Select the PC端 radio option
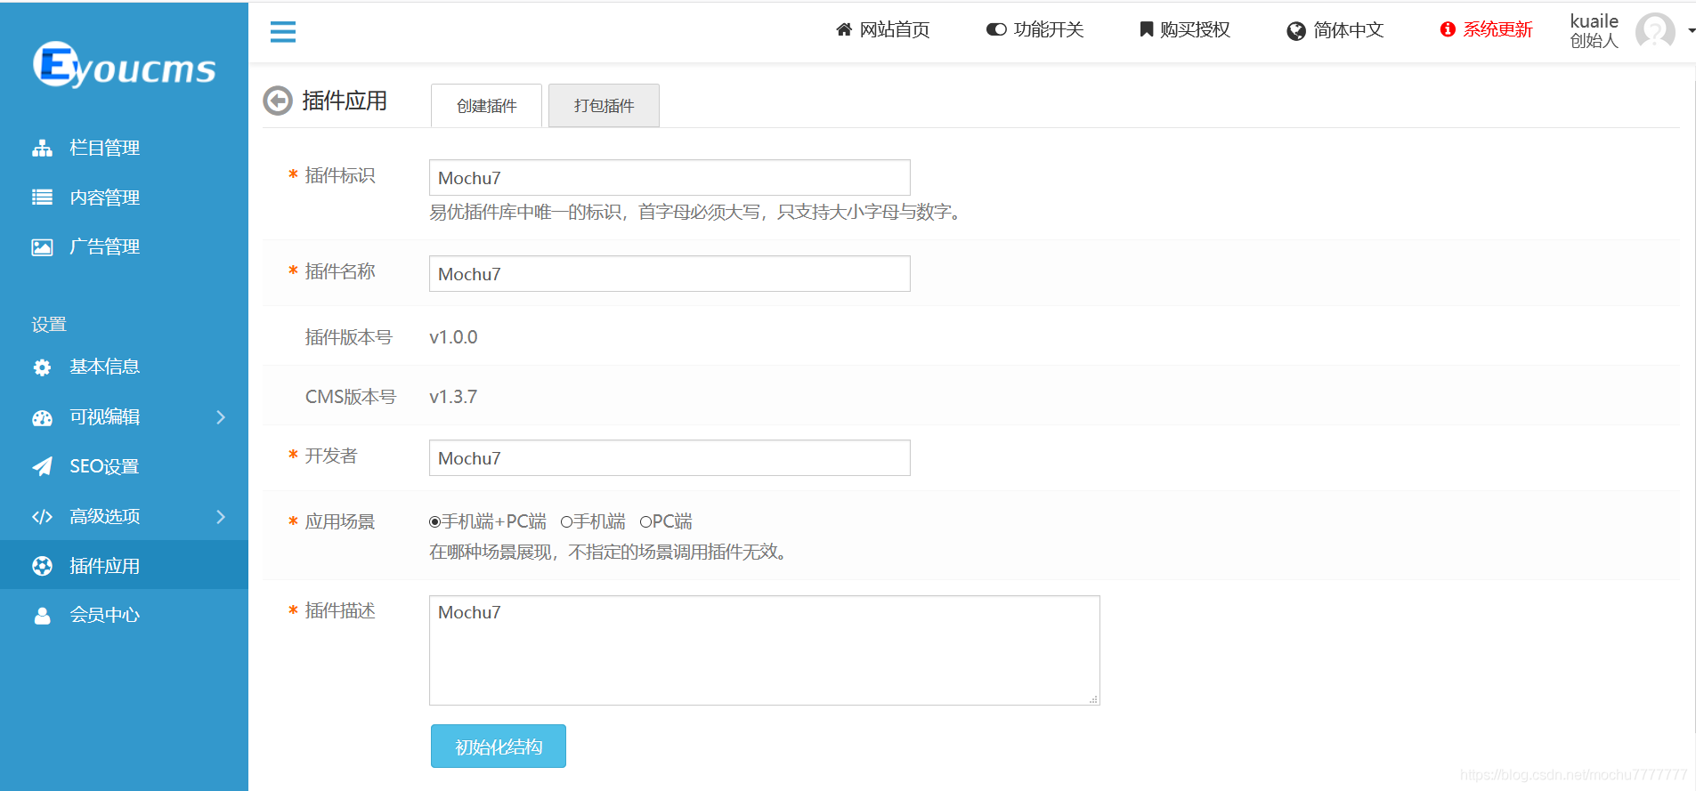Viewport: 1696px width, 791px height. tap(645, 521)
